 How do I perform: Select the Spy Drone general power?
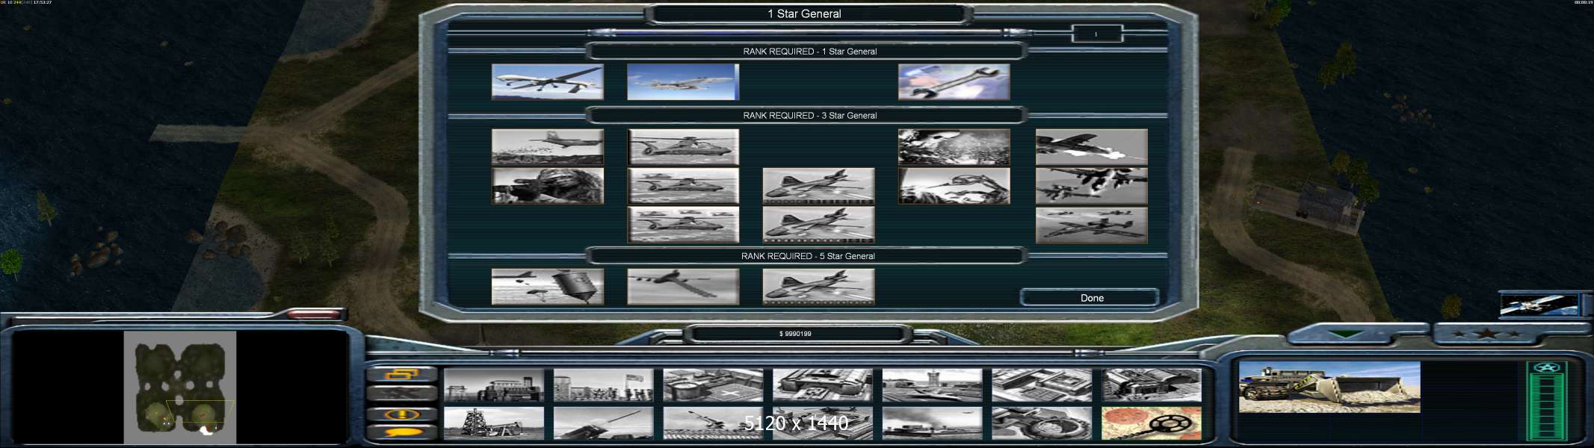tap(547, 81)
